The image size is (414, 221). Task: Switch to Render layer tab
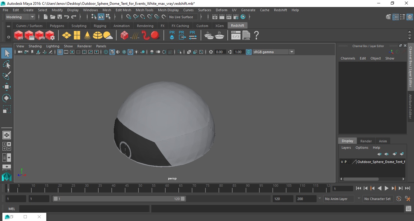click(x=366, y=141)
